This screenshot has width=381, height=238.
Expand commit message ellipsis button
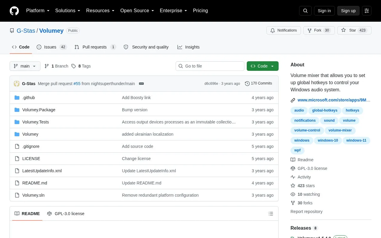(141, 84)
